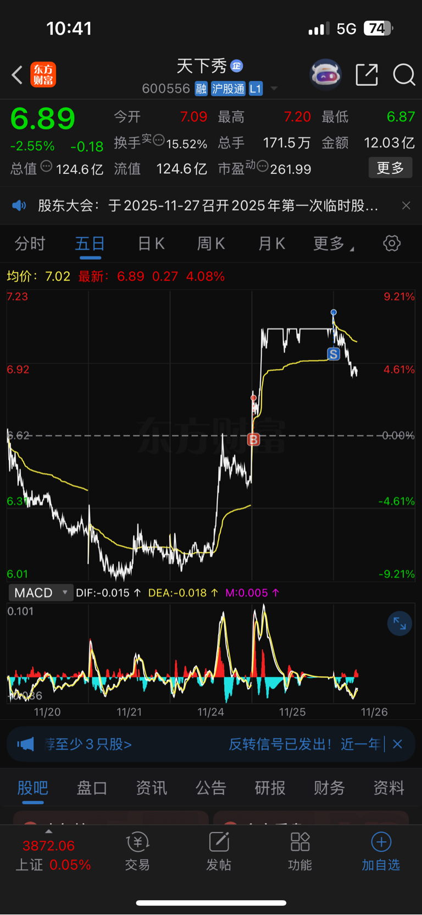Tap the info icon next to 总值
Viewport: 422px width, 915px height.
tap(47, 166)
